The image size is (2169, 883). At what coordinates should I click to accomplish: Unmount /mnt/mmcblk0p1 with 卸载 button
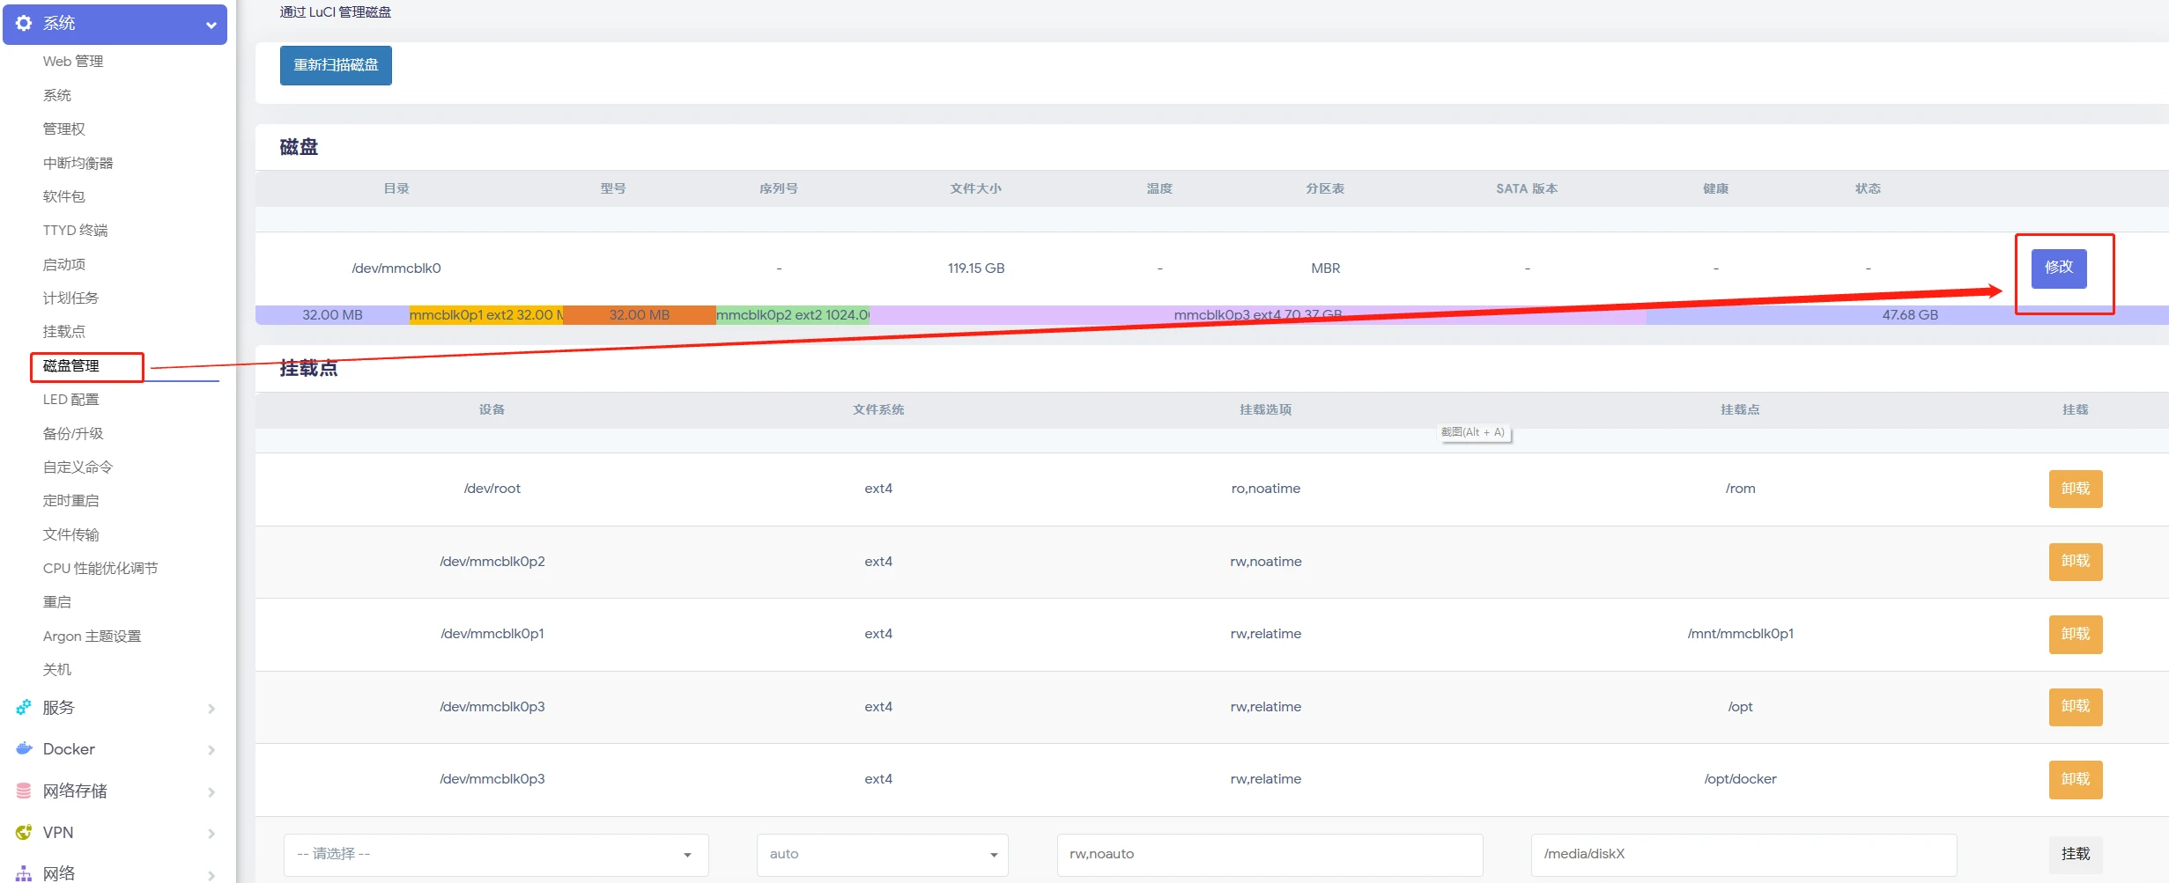(x=2076, y=634)
